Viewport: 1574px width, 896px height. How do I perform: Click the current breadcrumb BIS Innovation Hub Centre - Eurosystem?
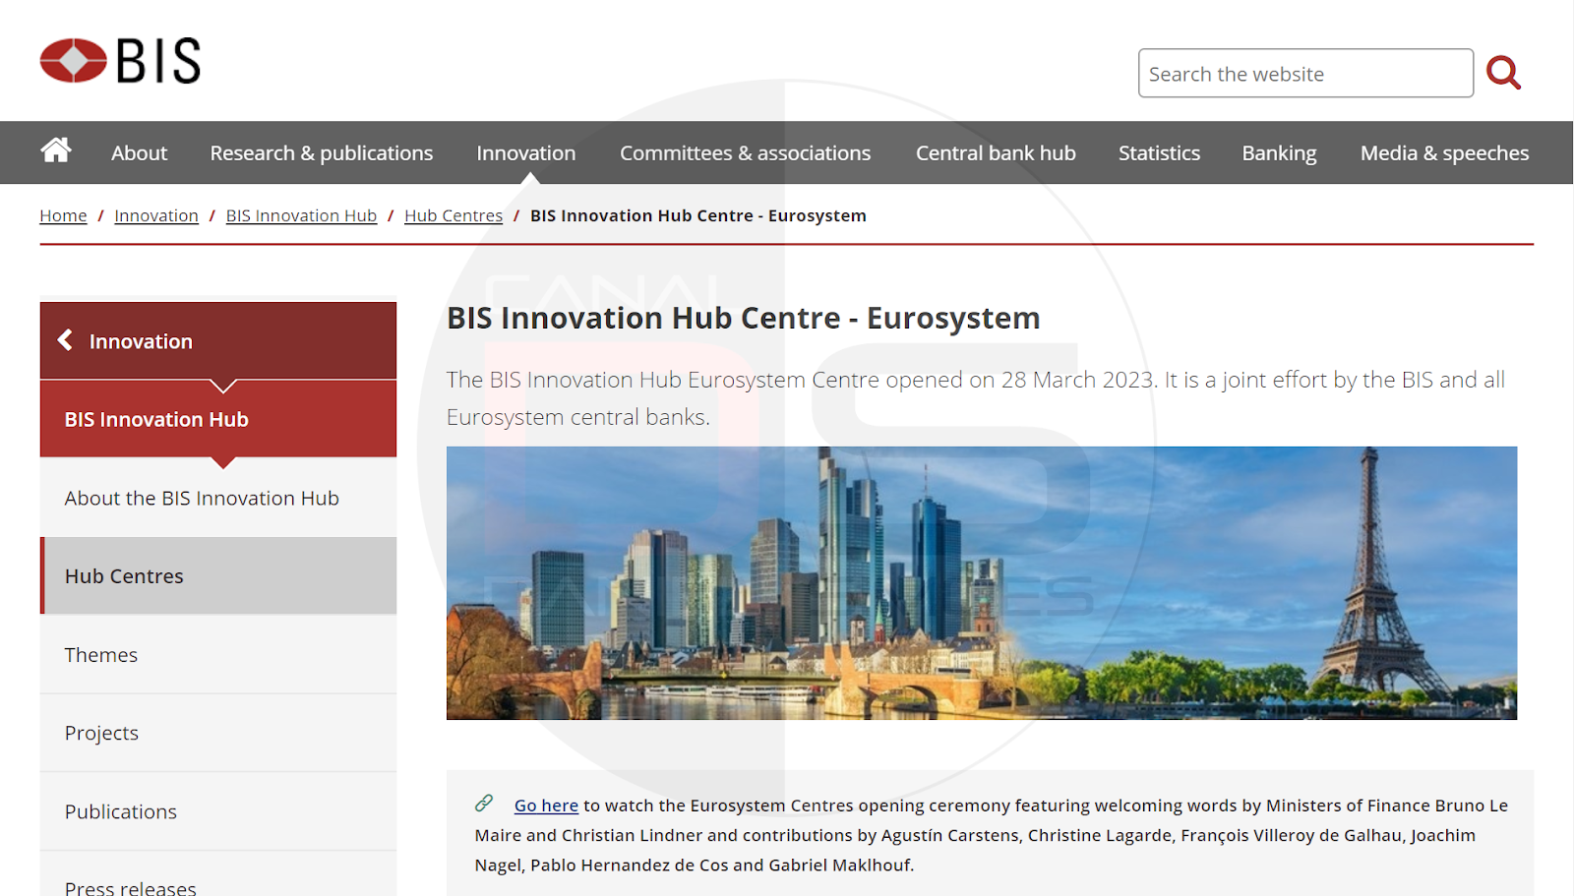(x=698, y=215)
